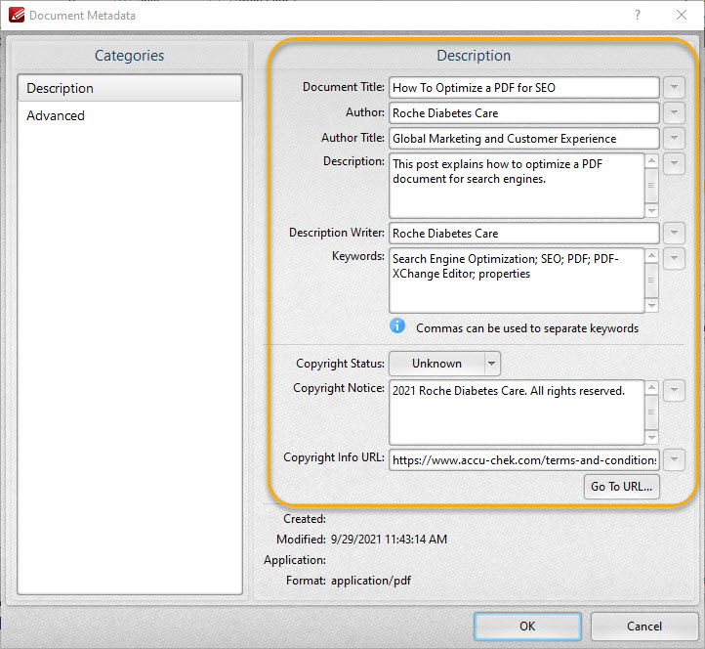The height and width of the screenshot is (649, 705).
Task: Click the Document Title input field
Action: pos(523,87)
